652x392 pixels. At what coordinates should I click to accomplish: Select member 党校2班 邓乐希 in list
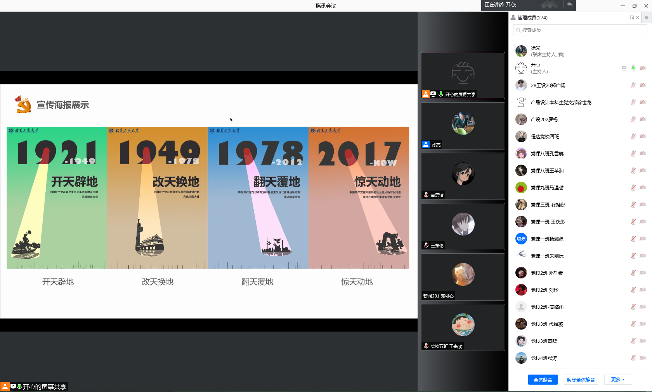[x=547, y=273]
